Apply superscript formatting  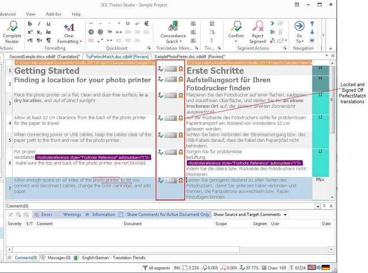click(30, 32)
